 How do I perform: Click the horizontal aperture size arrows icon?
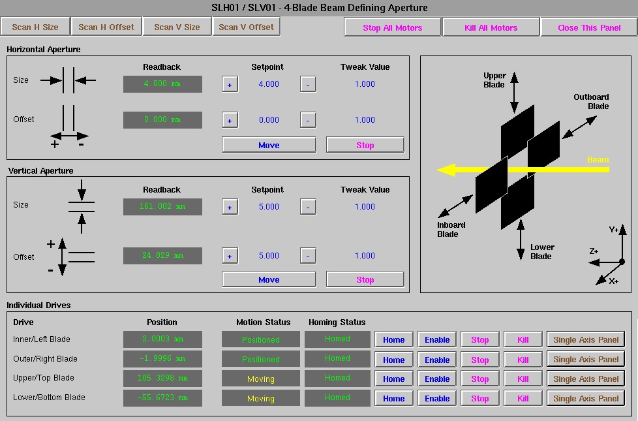[68, 80]
